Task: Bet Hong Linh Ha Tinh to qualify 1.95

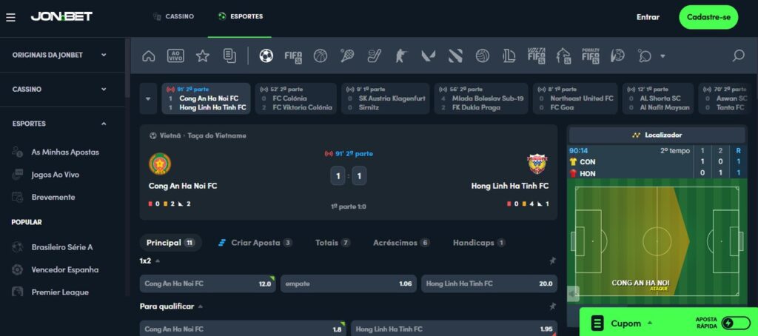Action: point(454,329)
